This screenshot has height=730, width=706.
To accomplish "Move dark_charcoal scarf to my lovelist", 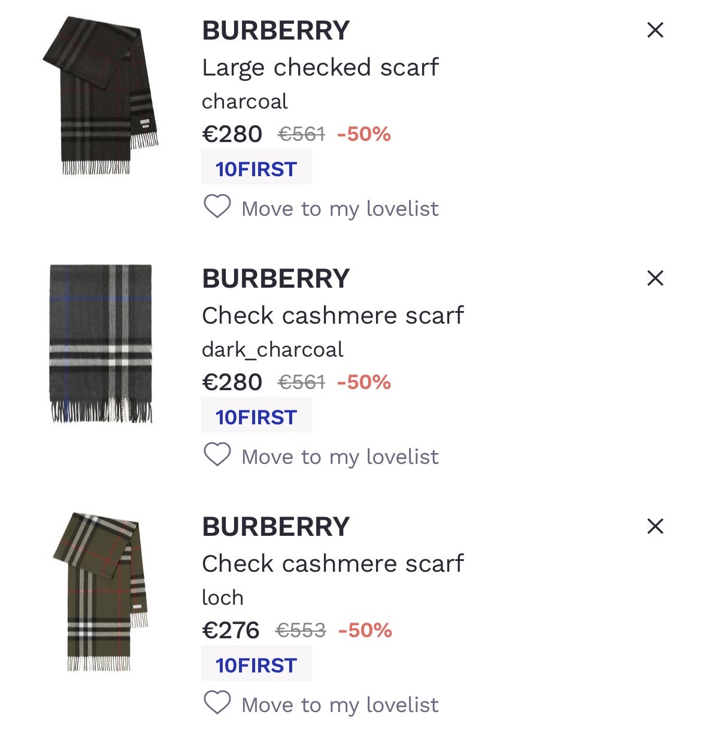I will tap(340, 457).
